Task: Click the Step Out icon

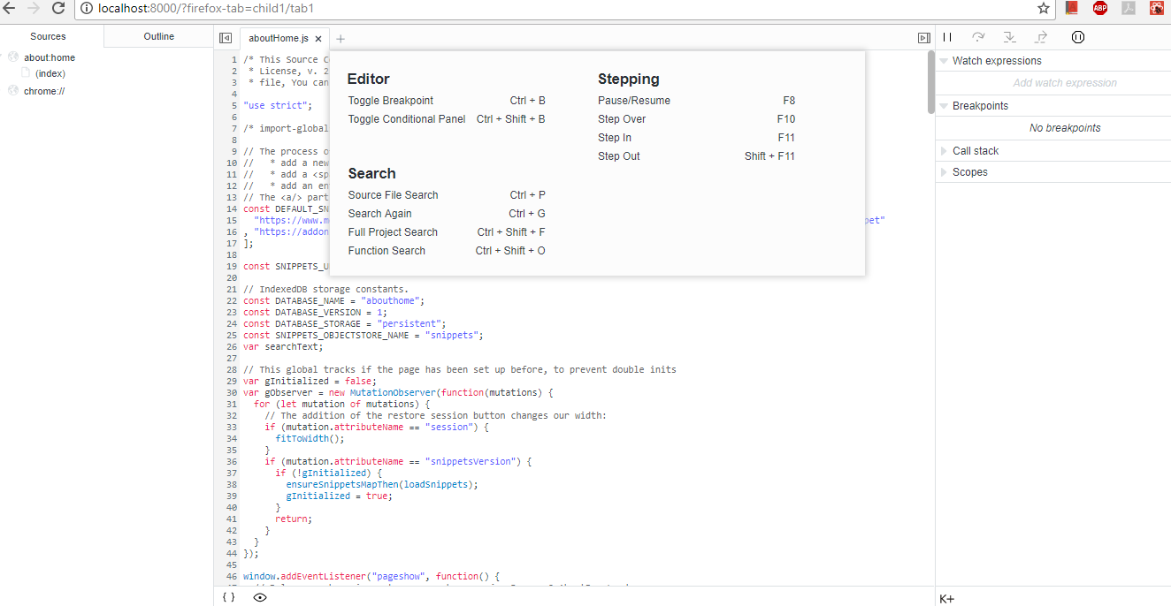Action: [x=1041, y=37]
